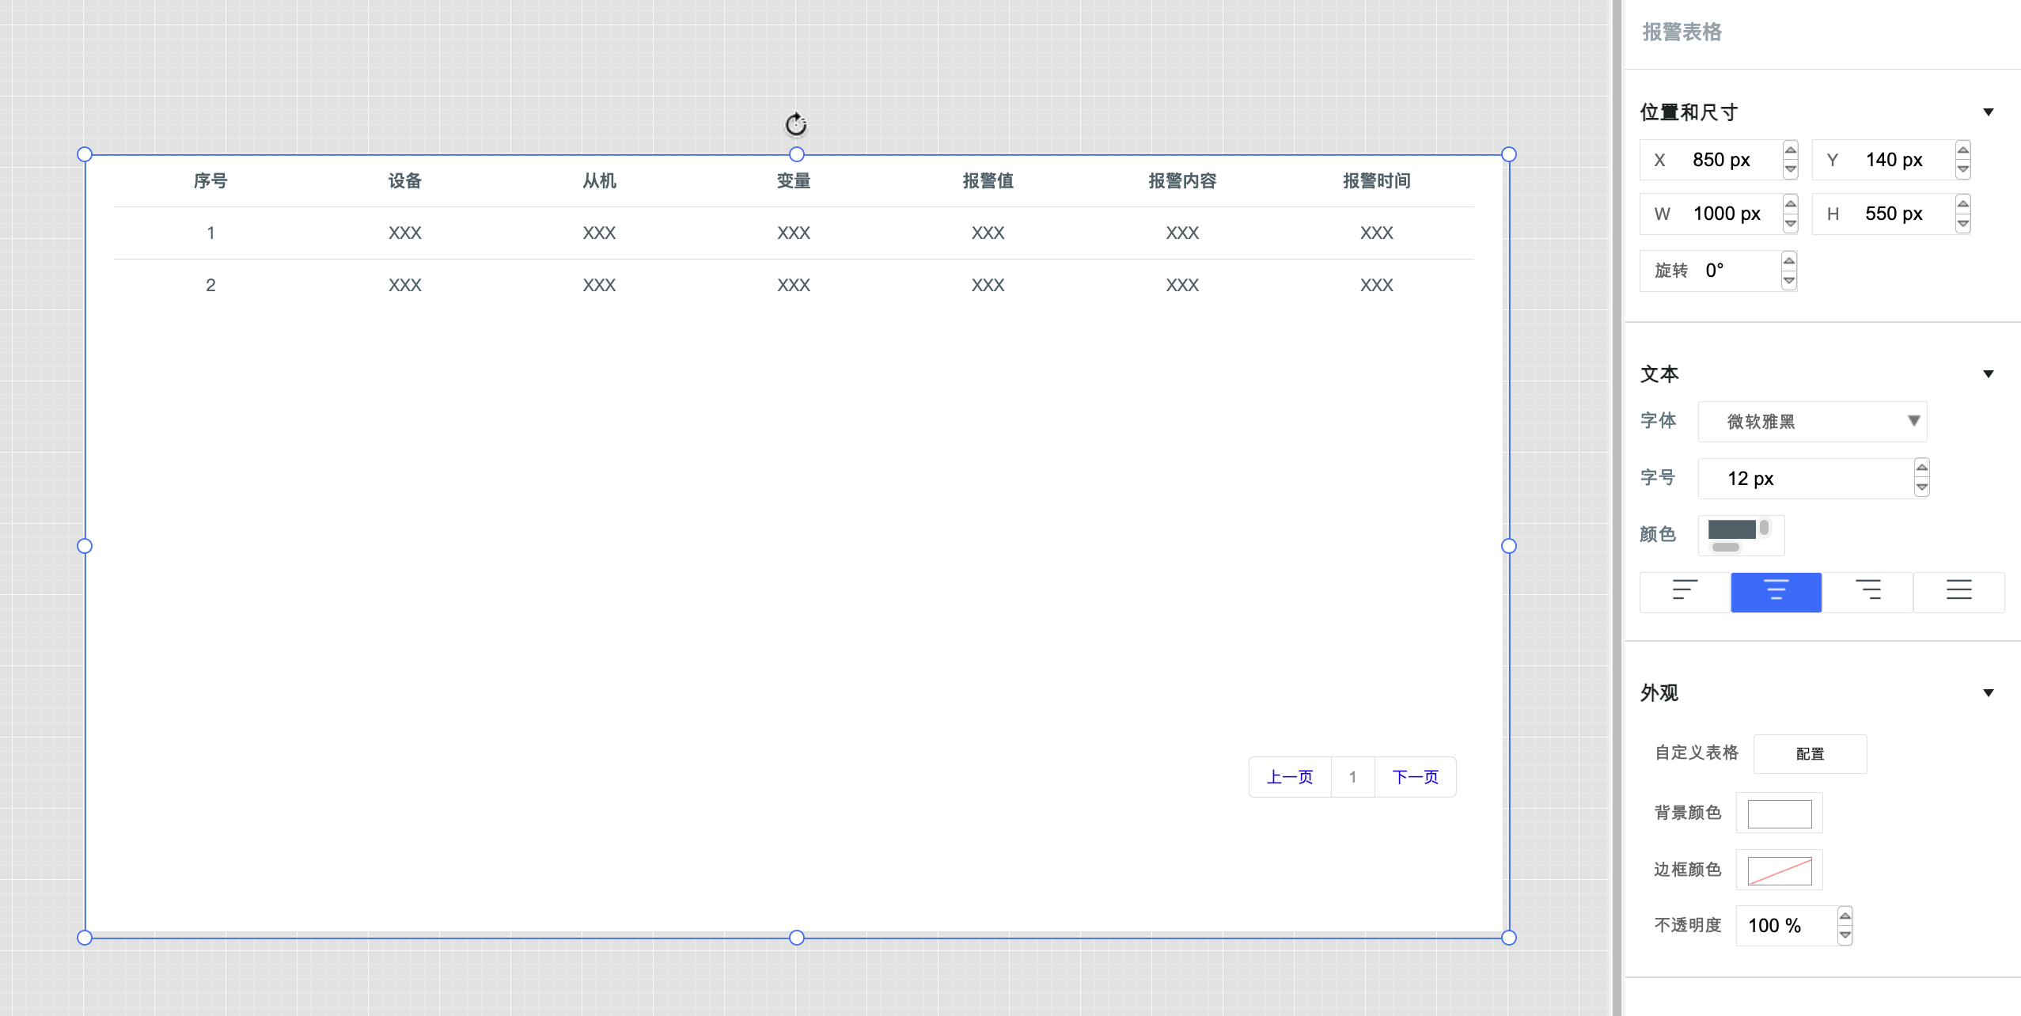Decrease X position stepper down arrow
Image resolution: width=2021 pixels, height=1016 pixels.
coord(1790,169)
